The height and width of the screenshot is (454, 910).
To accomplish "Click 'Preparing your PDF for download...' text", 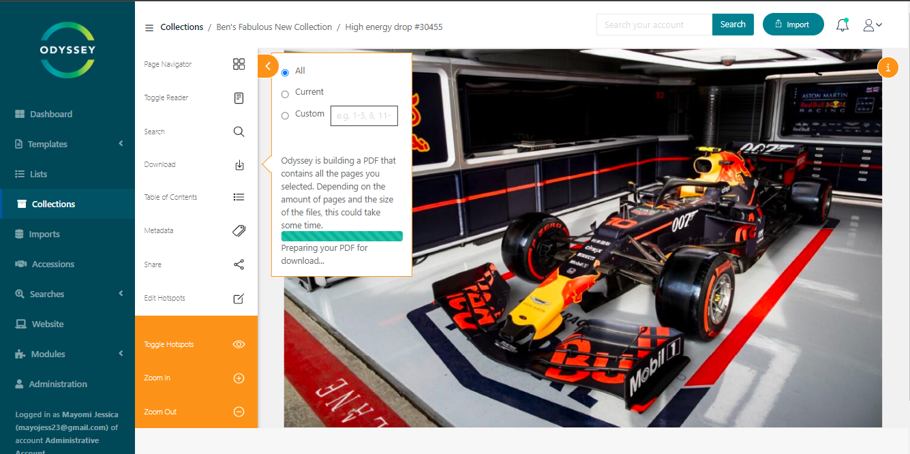I will [324, 254].
